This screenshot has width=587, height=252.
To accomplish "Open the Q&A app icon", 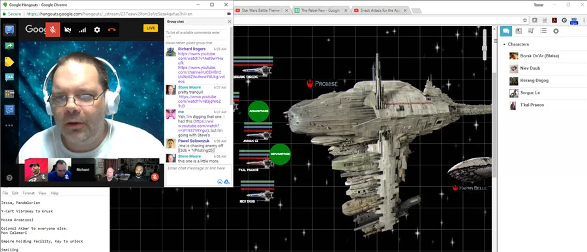I will (x=9, y=77).
